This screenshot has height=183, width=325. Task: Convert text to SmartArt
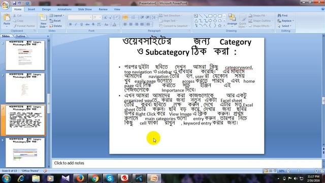174,26
